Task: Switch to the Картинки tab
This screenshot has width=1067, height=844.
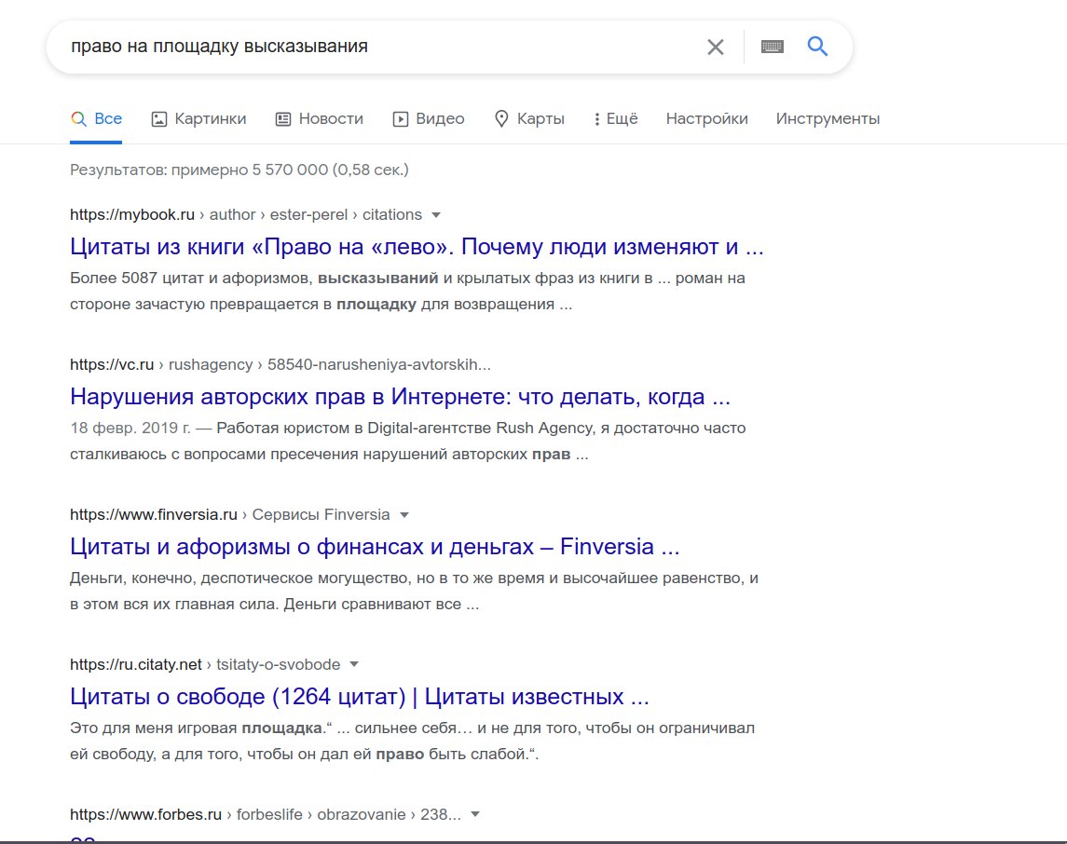Action: point(198,119)
